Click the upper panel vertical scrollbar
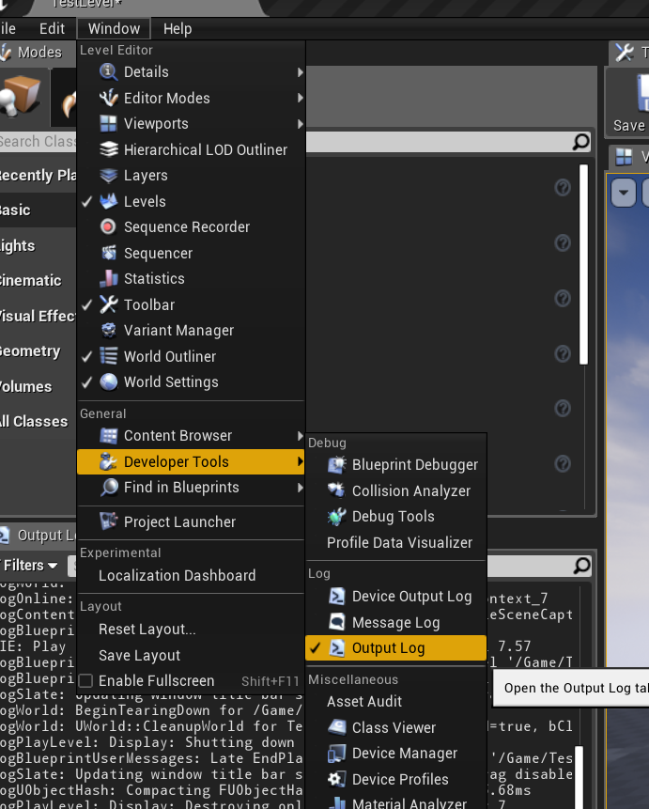The width and height of the screenshot is (649, 809). 583,265
